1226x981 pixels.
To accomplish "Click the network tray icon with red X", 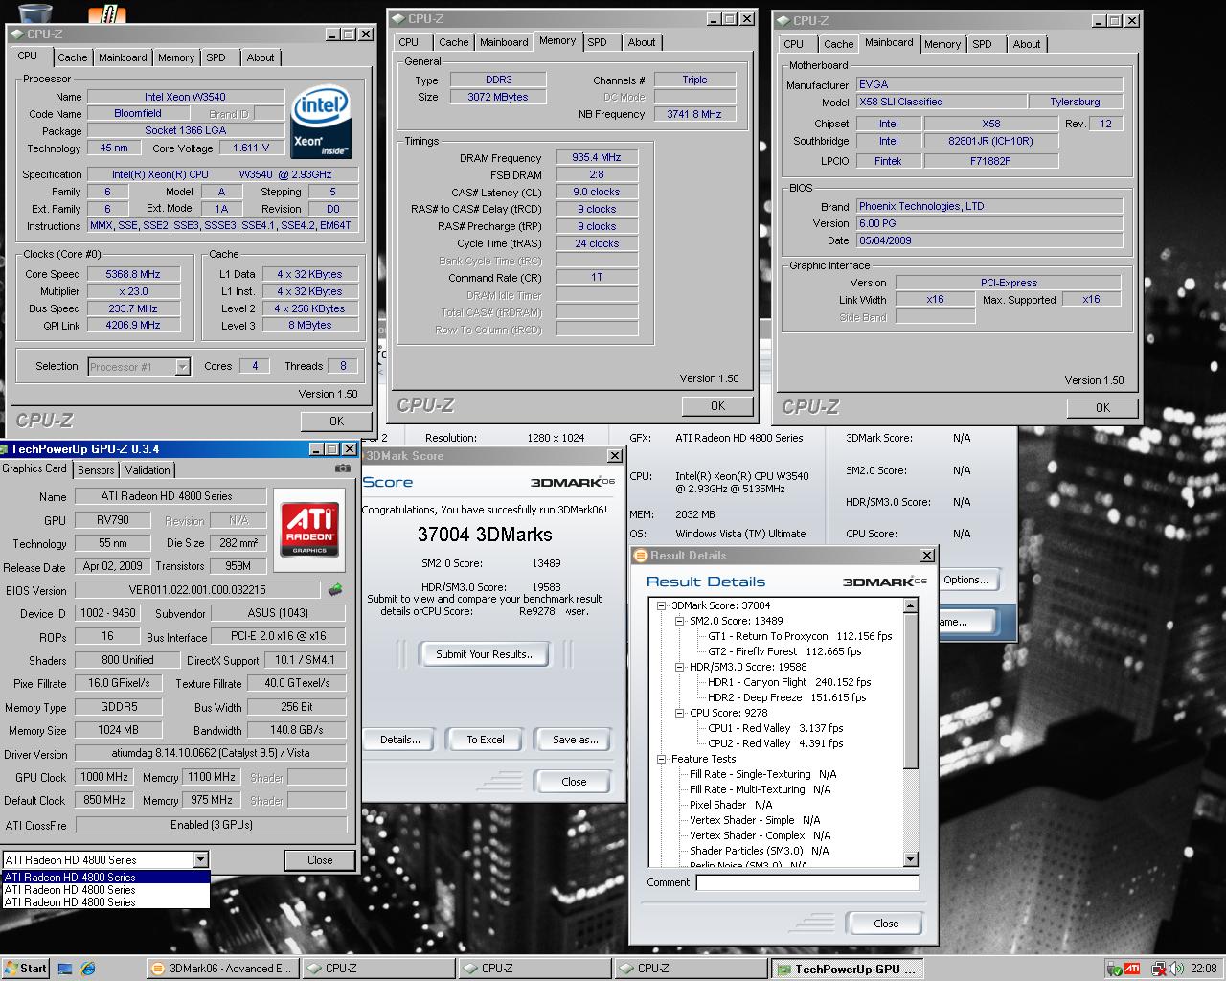I will click(x=1158, y=969).
